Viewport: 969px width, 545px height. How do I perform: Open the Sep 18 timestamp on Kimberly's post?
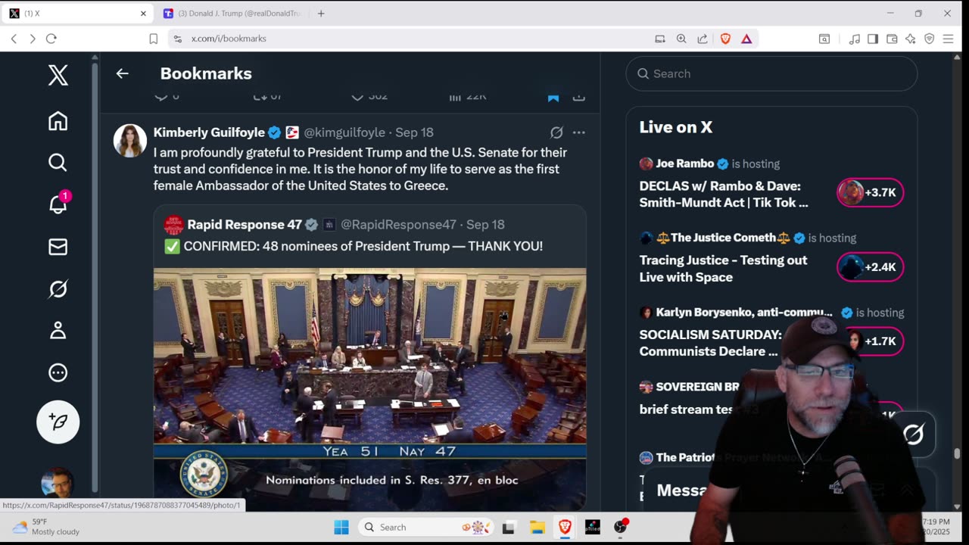click(x=414, y=132)
